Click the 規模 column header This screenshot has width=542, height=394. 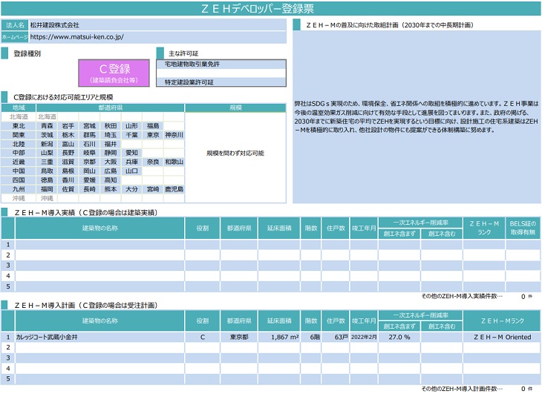pos(235,108)
